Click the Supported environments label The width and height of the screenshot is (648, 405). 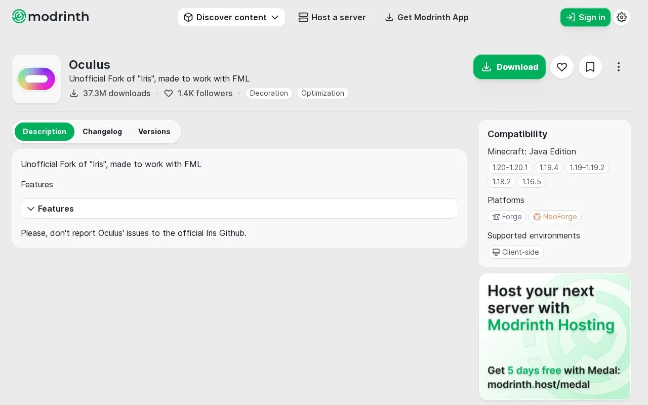534,236
